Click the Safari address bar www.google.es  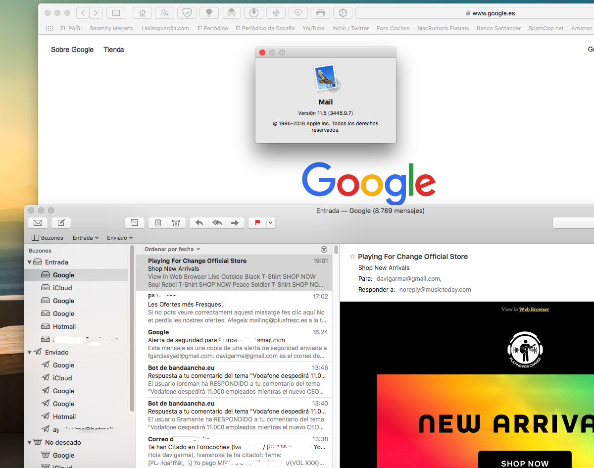[x=475, y=13]
